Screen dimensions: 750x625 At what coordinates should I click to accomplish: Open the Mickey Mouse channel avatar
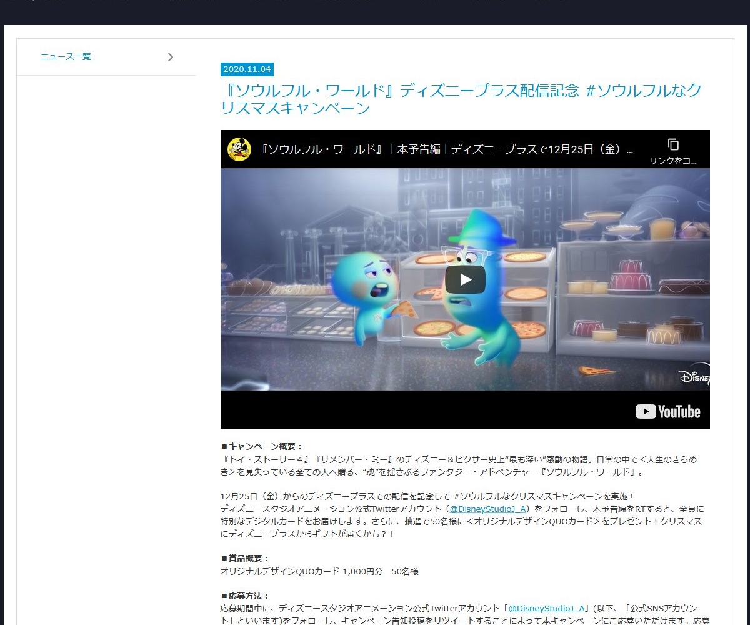(239, 149)
